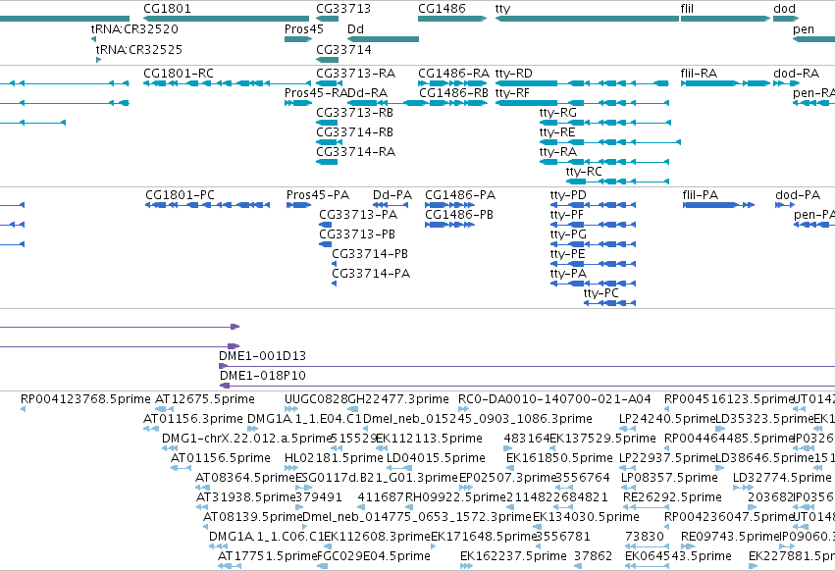Click the Pros45 gene feature
835x571 pixels.
[298, 39]
